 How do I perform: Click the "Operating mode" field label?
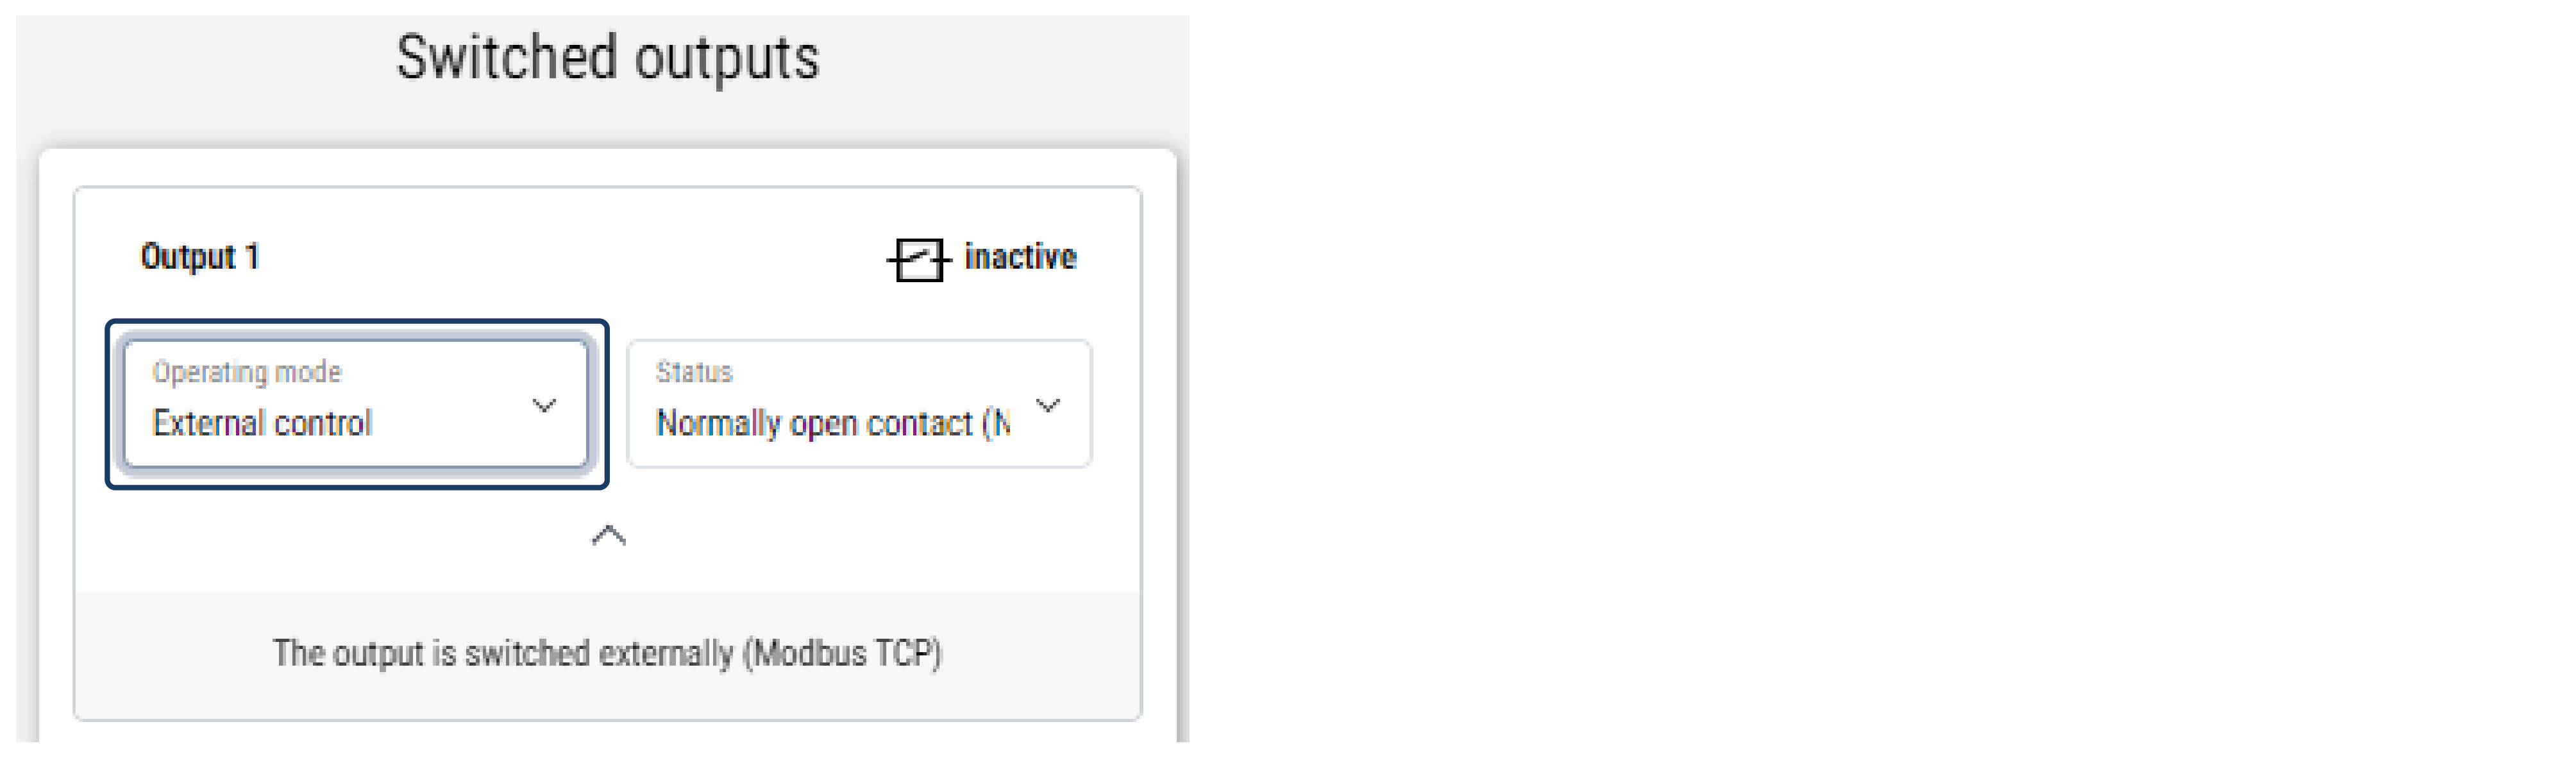(x=247, y=372)
